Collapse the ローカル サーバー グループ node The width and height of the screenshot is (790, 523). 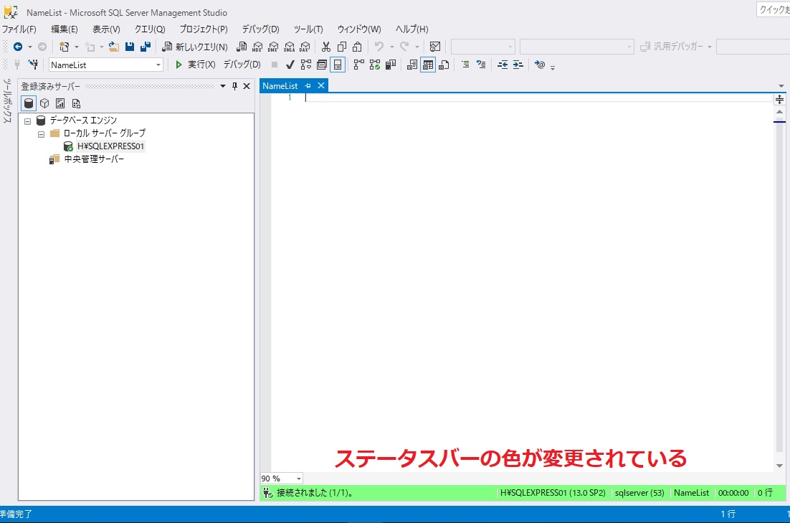(x=42, y=134)
